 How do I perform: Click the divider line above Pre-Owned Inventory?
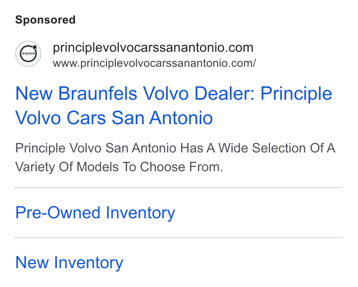pos(179,188)
